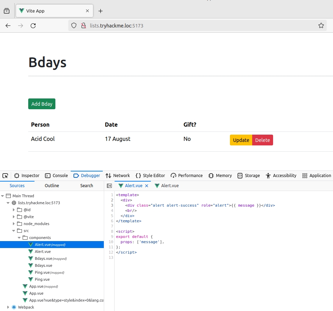This screenshot has height=311, width=333.
Task: Open the tracking protection shield icon
Action: point(74,26)
